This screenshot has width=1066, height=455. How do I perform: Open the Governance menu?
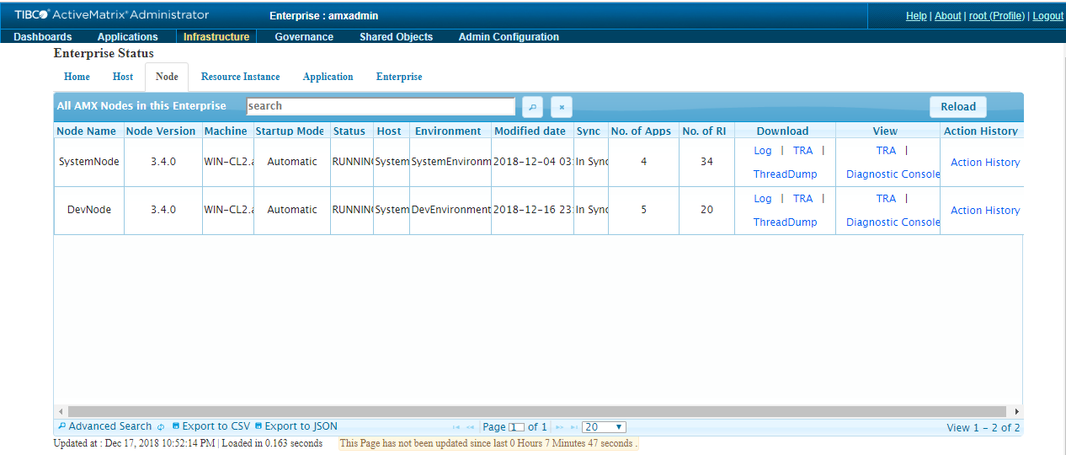304,36
